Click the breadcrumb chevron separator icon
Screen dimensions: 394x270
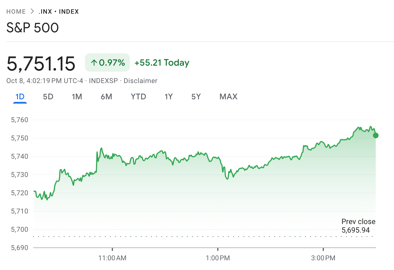pos(32,11)
